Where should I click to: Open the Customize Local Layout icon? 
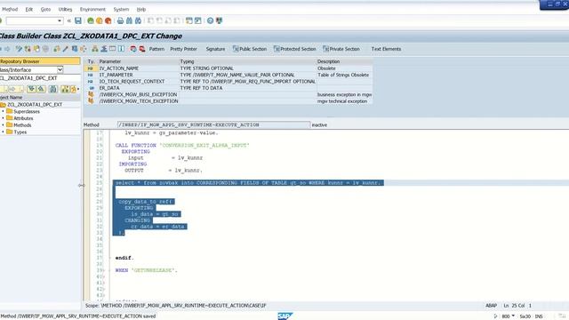pos(219,20)
